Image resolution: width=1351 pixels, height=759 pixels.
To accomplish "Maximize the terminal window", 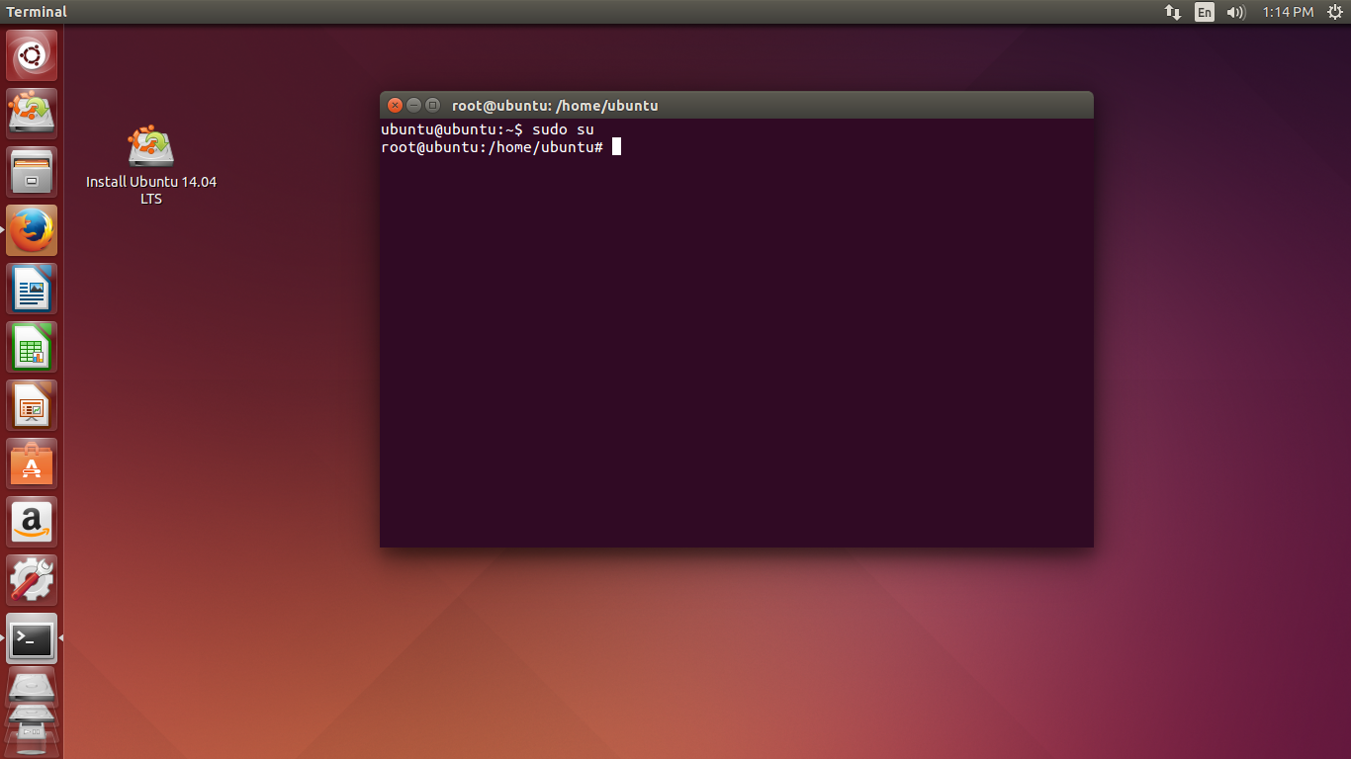I will point(432,105).
